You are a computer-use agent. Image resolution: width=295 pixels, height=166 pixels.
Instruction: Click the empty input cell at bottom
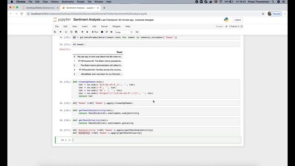pos(156,140)
